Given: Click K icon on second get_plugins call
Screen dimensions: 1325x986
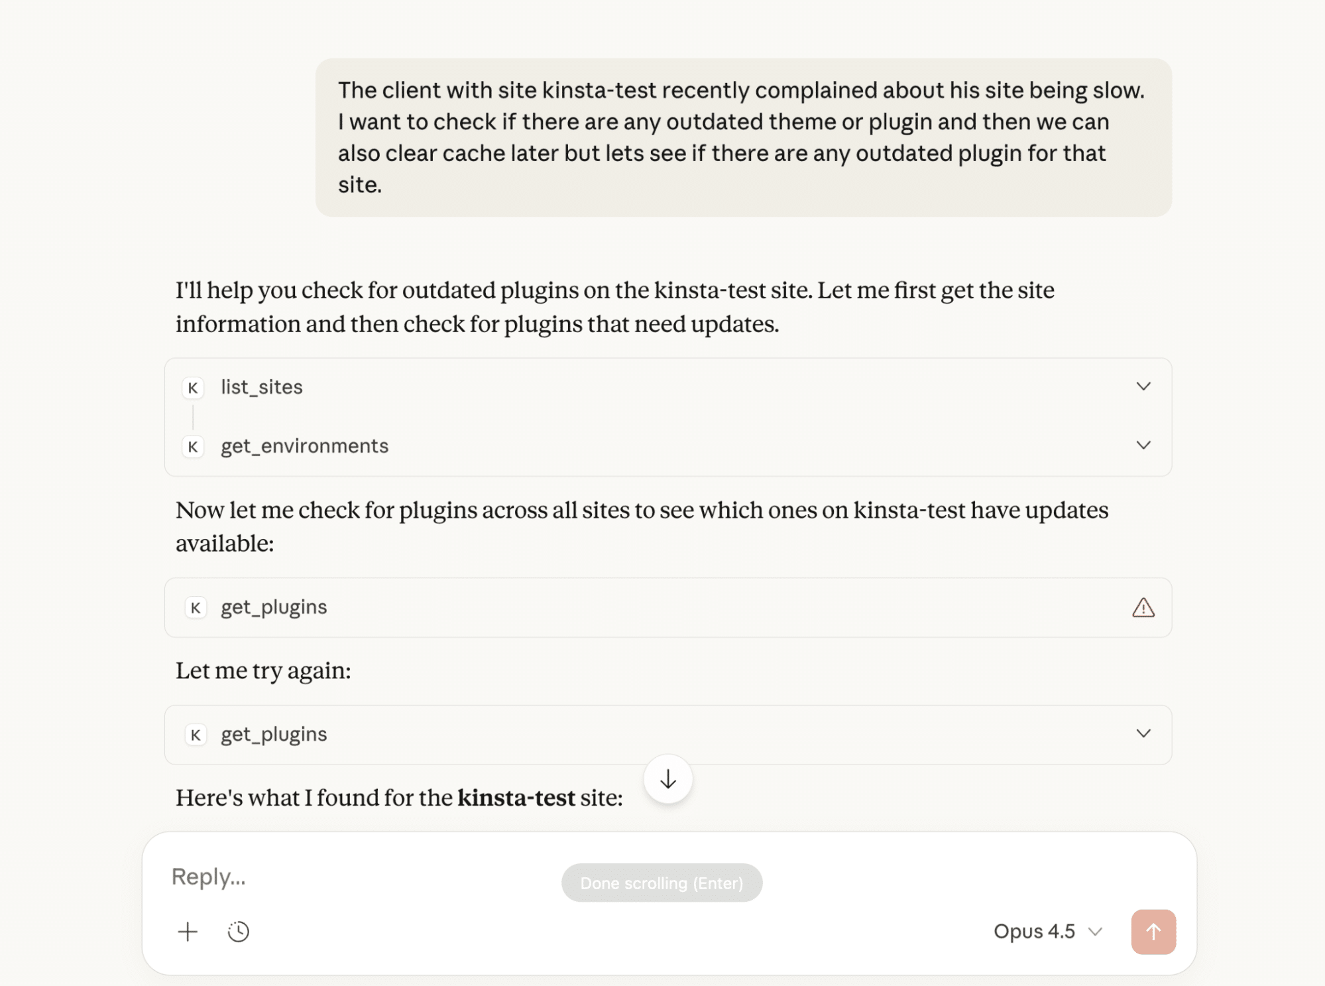Looking at the screenshot, I should point(196,735).
